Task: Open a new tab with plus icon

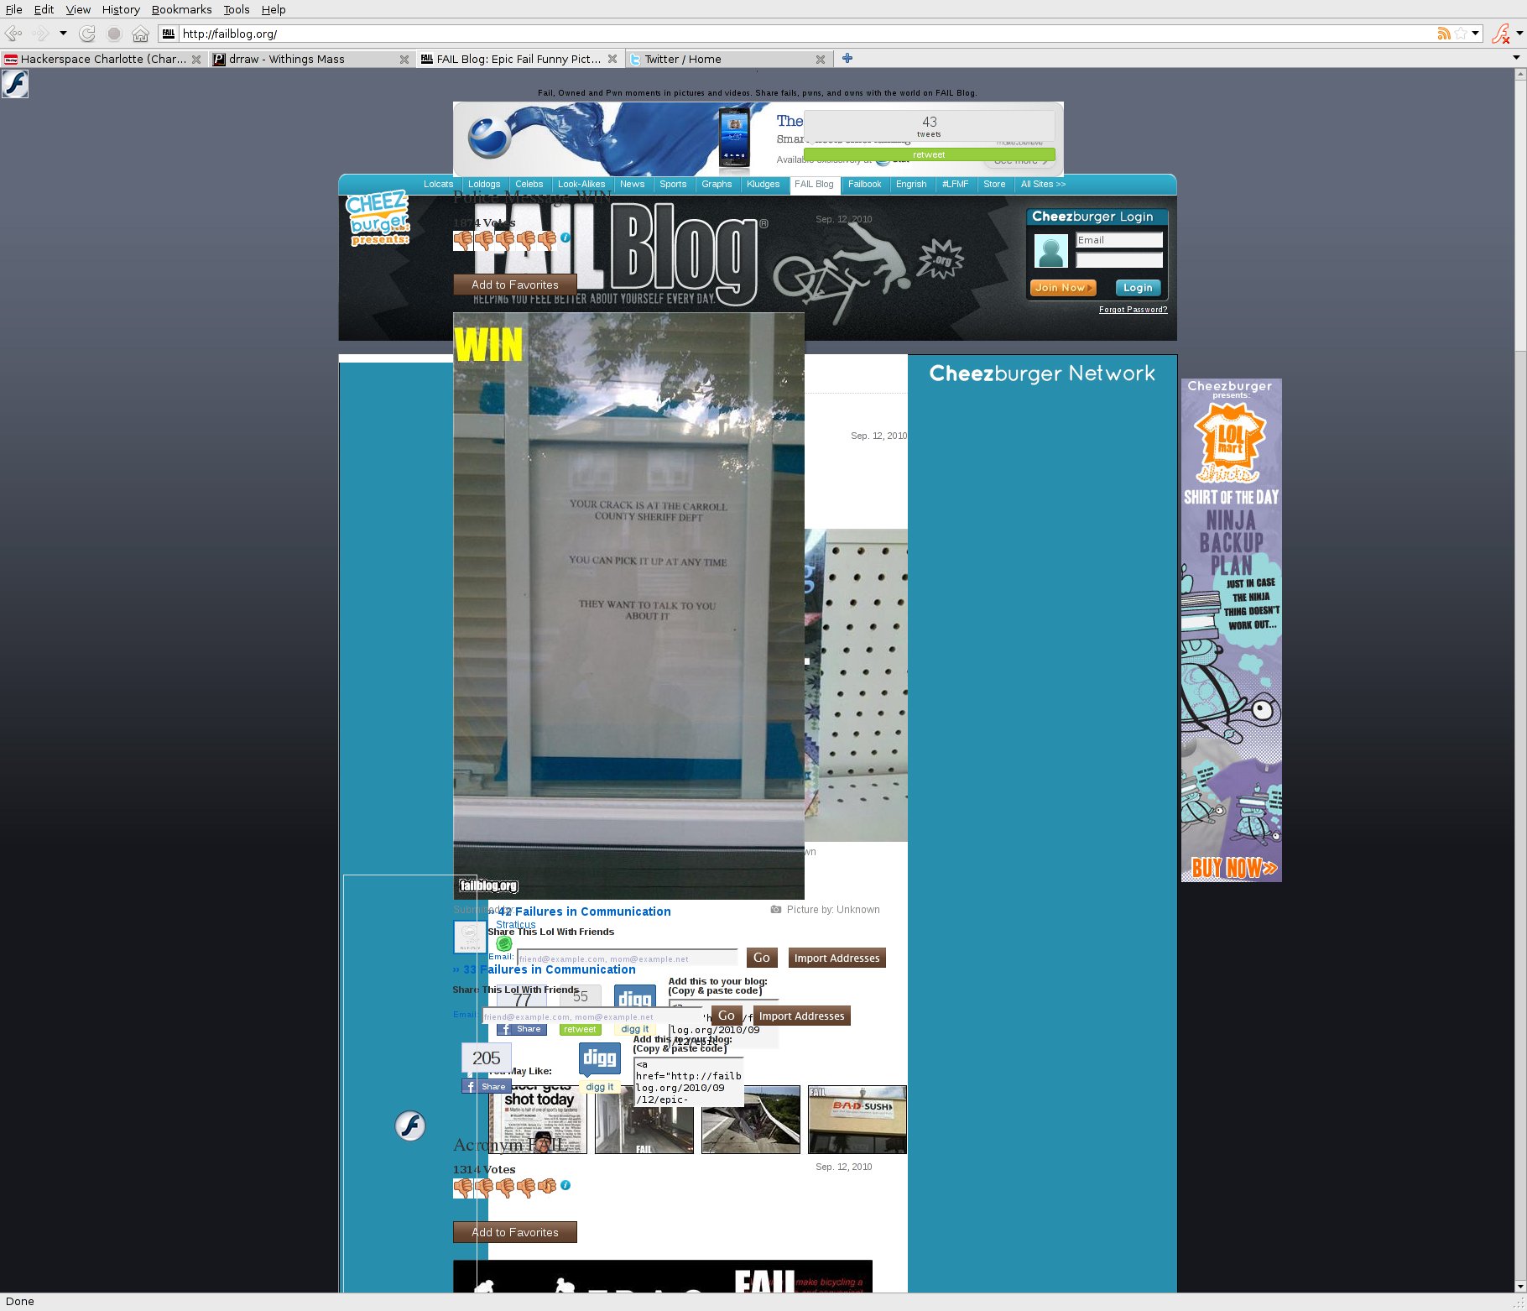Action: coord(847,58)
